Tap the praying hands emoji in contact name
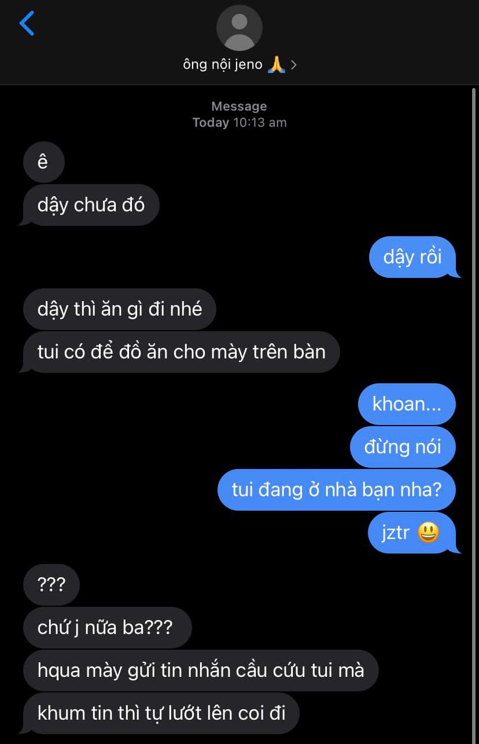Screen dimensions: 479x744 pos(276,65)
